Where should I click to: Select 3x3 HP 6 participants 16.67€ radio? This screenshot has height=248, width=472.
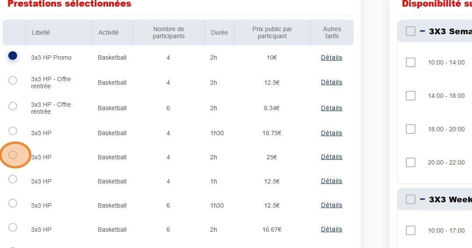click(x=13, y=227)
